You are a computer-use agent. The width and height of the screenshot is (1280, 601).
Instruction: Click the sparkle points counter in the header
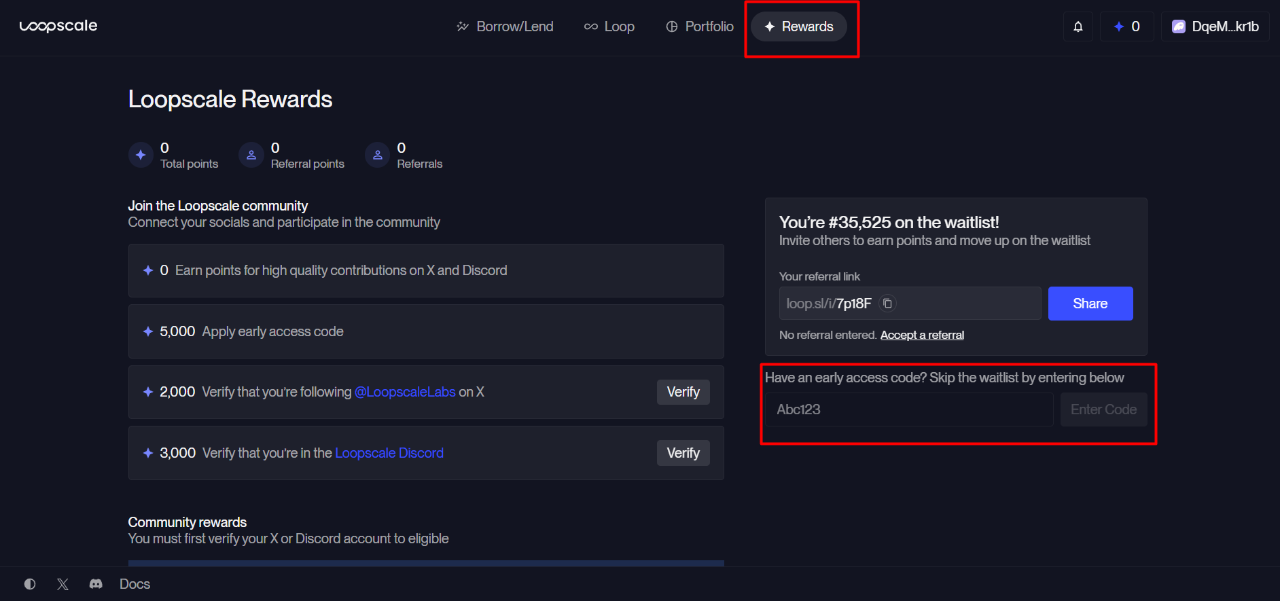click(1126, 26)
